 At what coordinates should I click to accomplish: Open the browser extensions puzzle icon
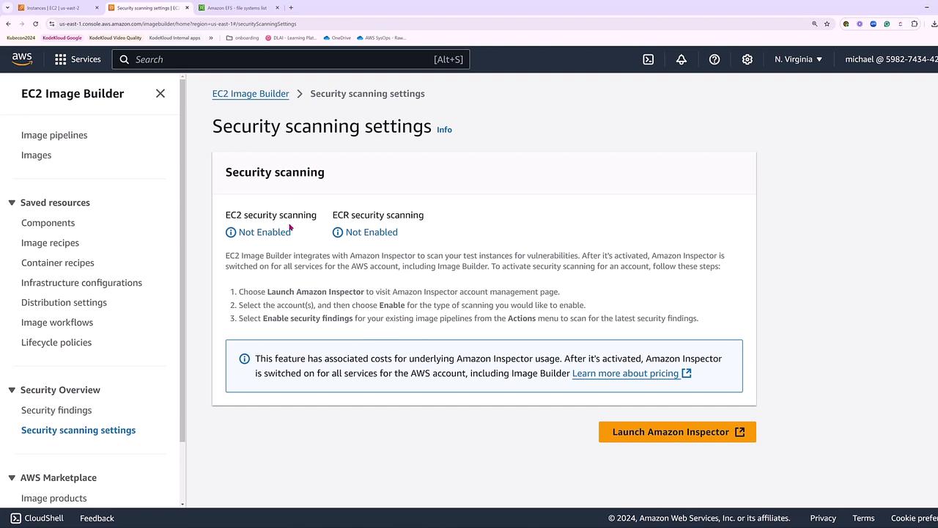[x=914, y=23]
